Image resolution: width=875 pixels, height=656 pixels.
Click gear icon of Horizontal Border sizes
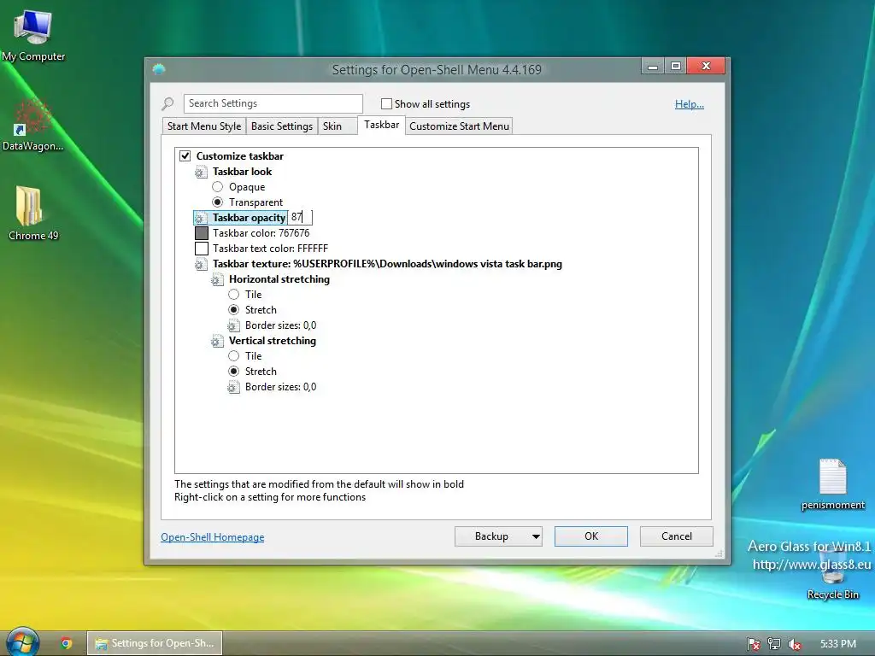[x=233, y=325]
